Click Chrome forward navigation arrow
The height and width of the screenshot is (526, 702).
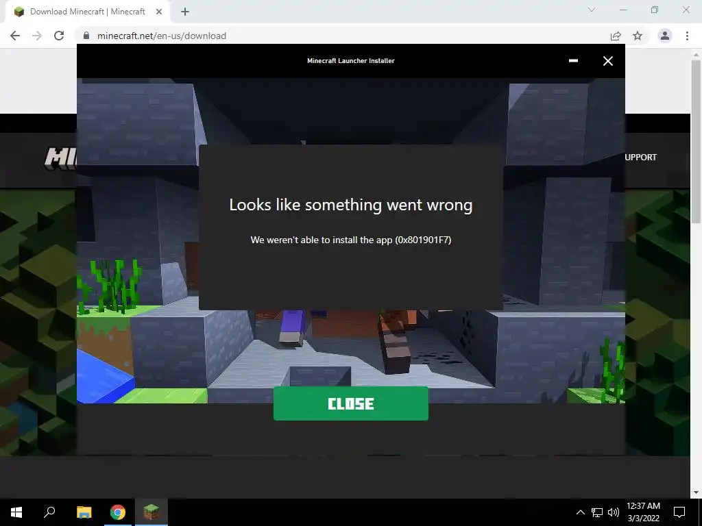pyautogui.click(x=37, y=36)
